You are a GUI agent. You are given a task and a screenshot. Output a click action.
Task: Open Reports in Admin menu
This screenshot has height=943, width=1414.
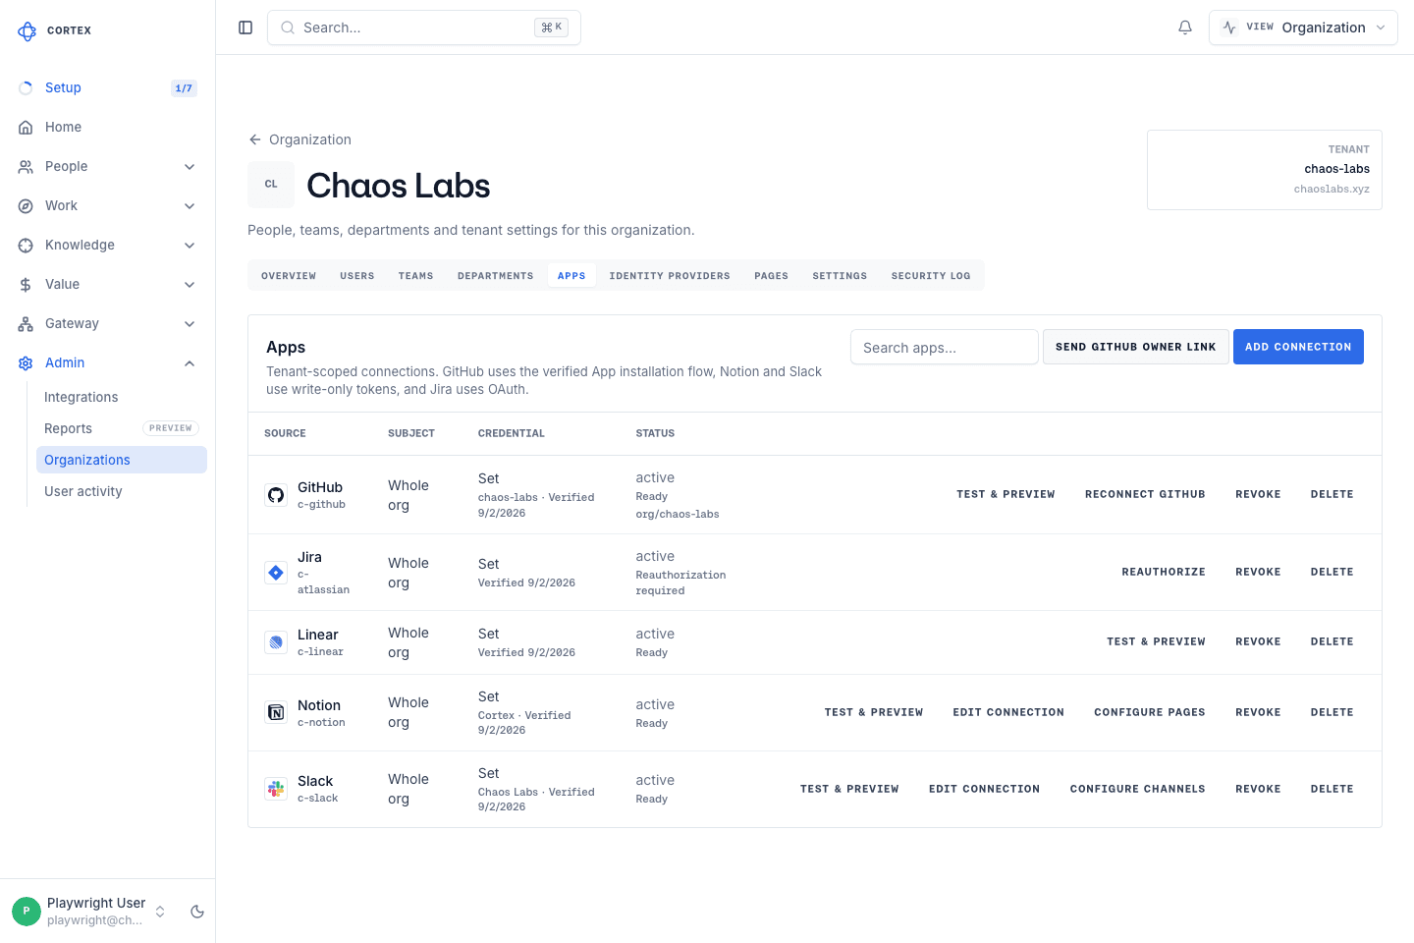122,428
